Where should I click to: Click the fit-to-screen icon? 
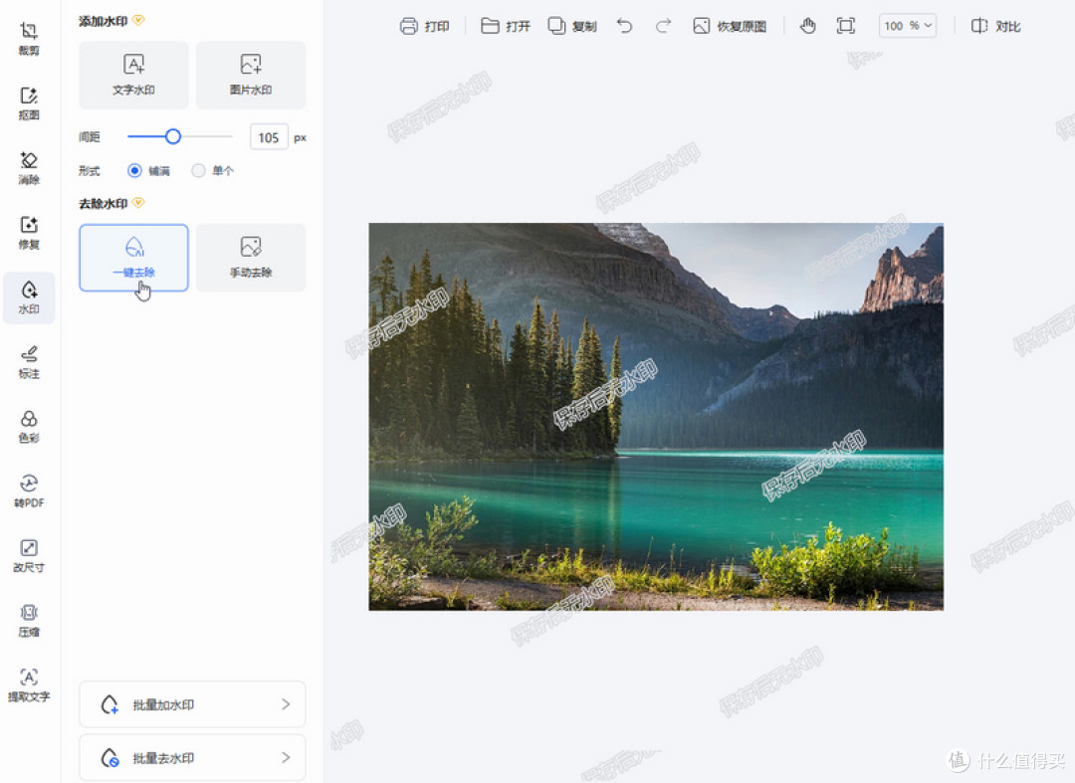pos(846,26)
